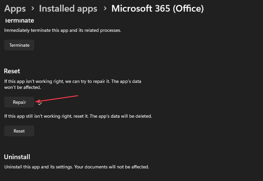
Task: Open Installed apps breadcrumb link
Action: coord(68,9)
